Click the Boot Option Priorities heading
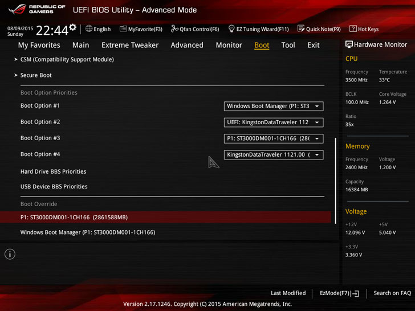The image size is (415, 311). coord(49,93)
